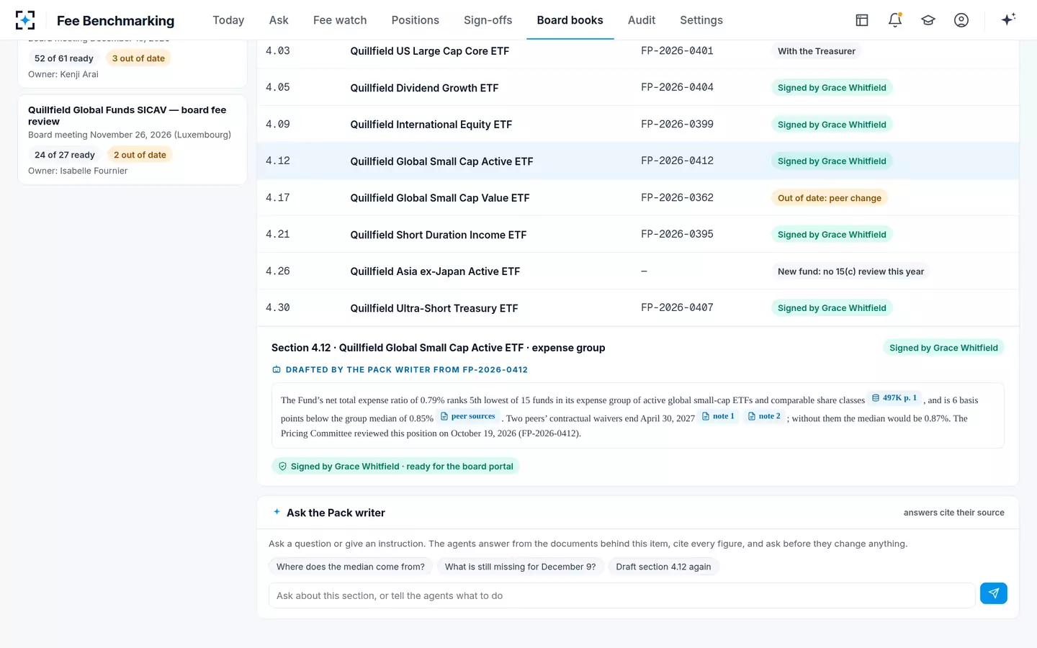
Task: Open the Quillfield Global Funds SICAV board review card
Action: point(133,140)
